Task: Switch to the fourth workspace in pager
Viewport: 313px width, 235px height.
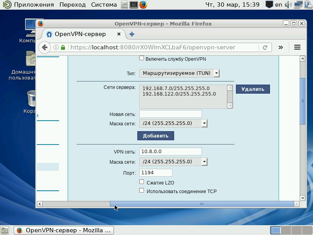Action: (307, 230)
